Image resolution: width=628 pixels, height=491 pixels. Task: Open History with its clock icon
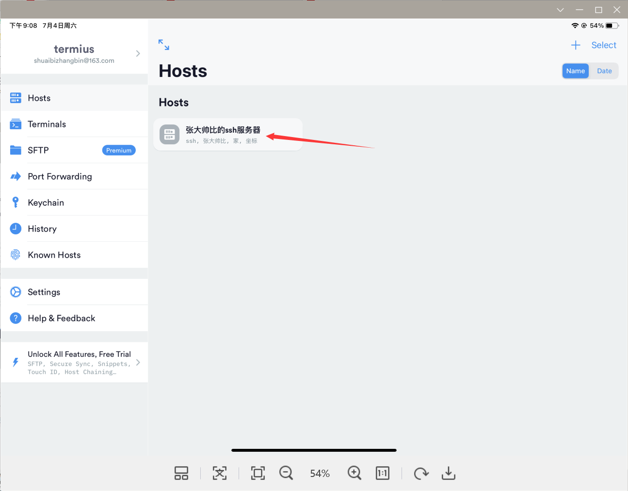point(15,229)
